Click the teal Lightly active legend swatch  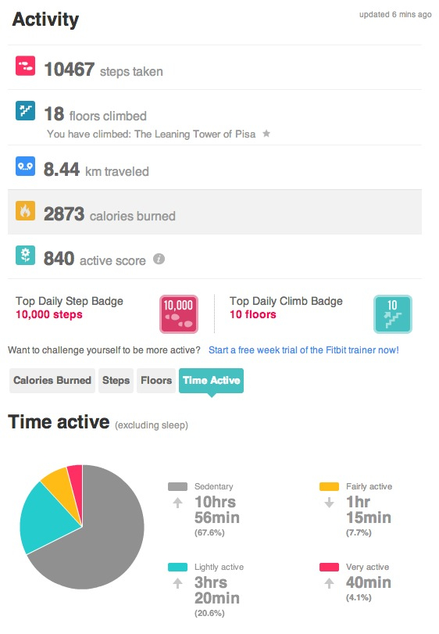click(x=177, y=567)
